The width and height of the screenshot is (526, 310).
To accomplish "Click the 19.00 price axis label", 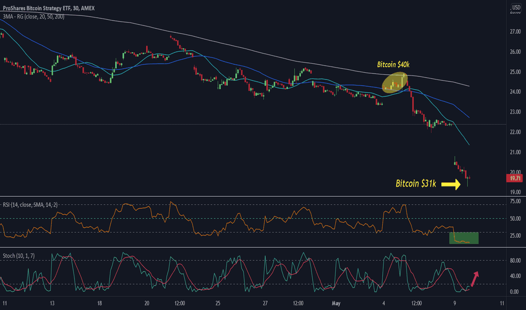I will [x=515, y=192].
